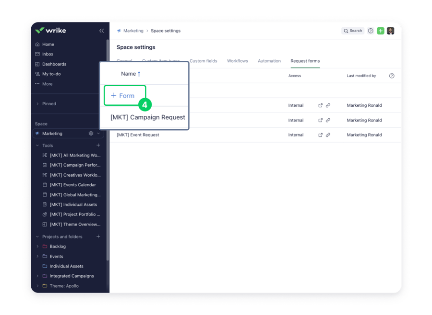Open the Marketing space settings gear
This screenshot has height=315, width=432.
(x=91, y=134)
